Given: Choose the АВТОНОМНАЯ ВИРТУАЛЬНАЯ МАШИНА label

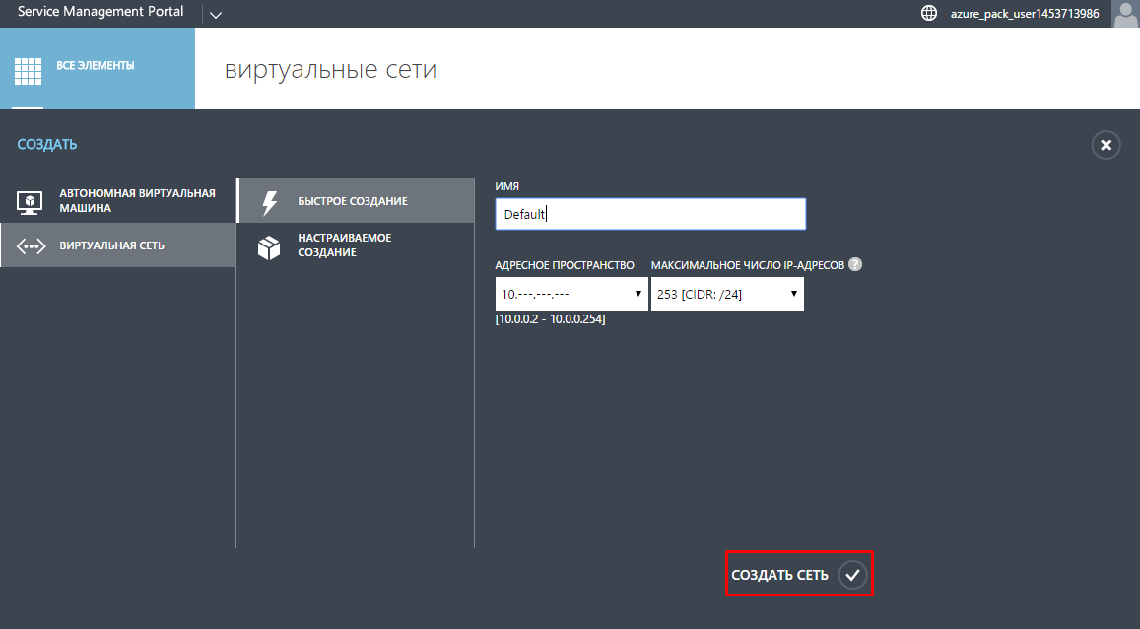Looking at the screenshot, I should pyautogui.click(x=137, y=201).
